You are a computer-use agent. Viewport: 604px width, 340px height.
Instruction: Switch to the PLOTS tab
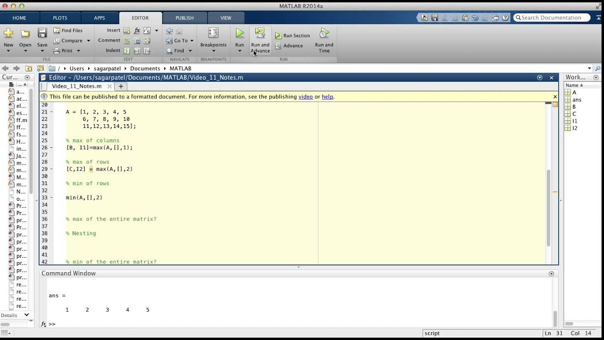60,18
